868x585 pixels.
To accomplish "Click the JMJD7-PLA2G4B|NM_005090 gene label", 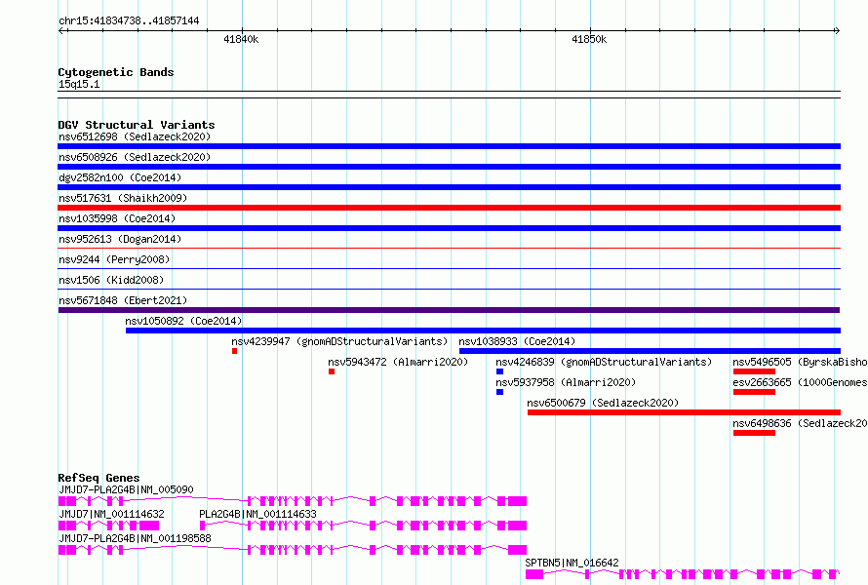I will 126,489.
